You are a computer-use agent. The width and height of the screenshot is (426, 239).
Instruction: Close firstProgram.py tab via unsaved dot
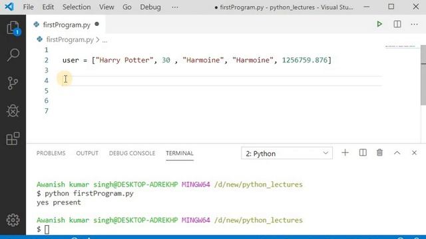[x=97, y=24]
